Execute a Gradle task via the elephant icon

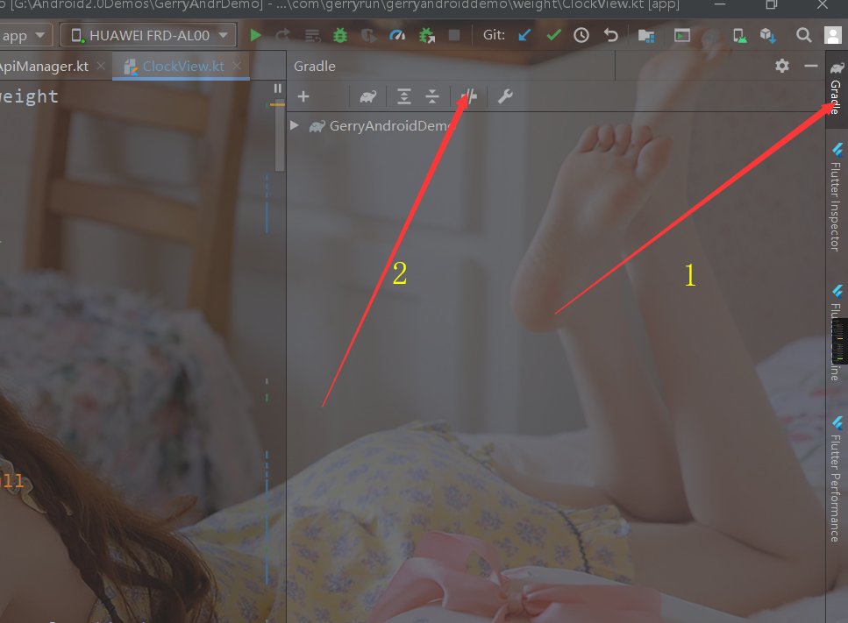tap(367, 96)
